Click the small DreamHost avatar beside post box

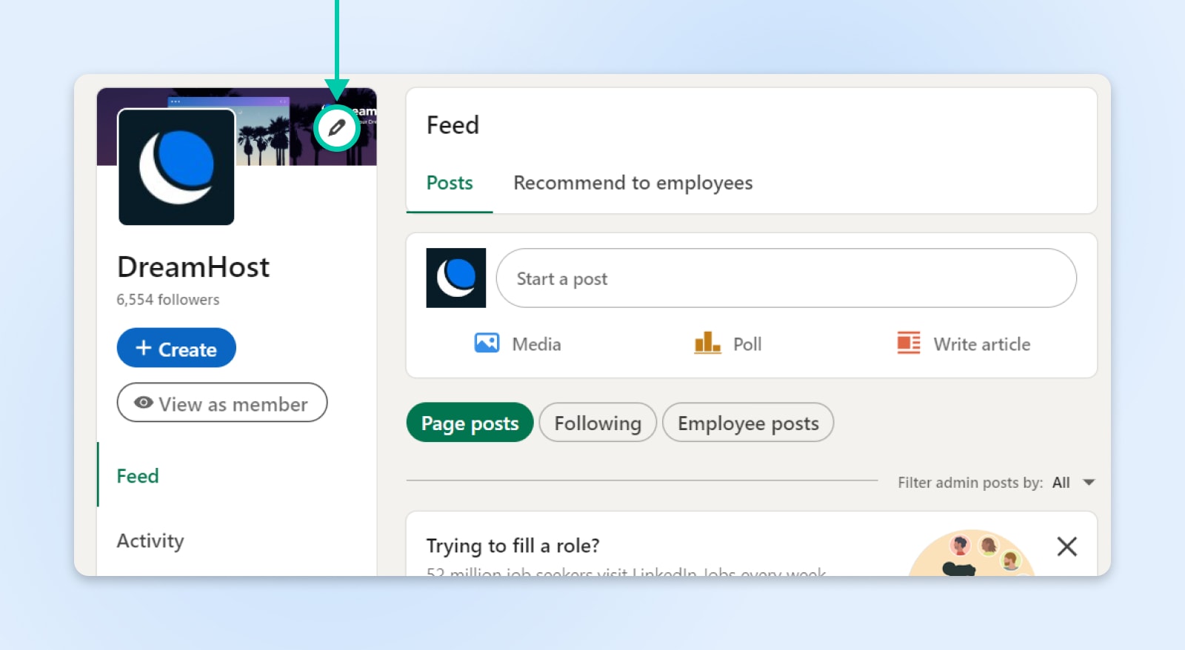click(x=456, y=278)
